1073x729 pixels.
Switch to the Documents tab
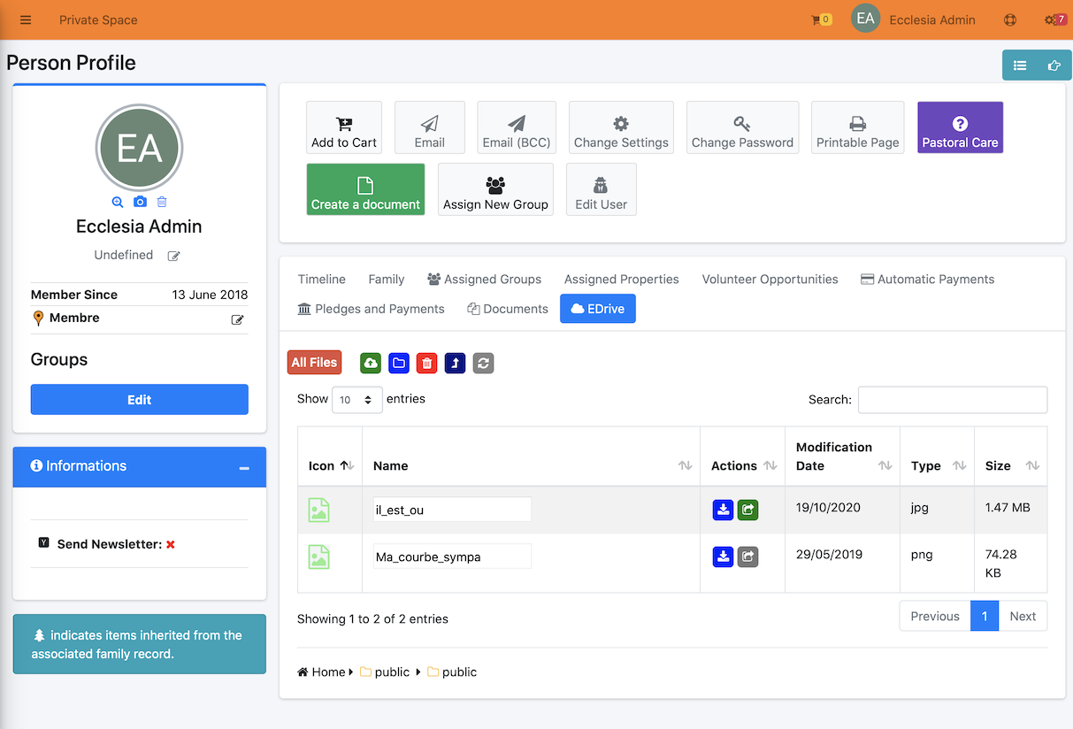508,309
